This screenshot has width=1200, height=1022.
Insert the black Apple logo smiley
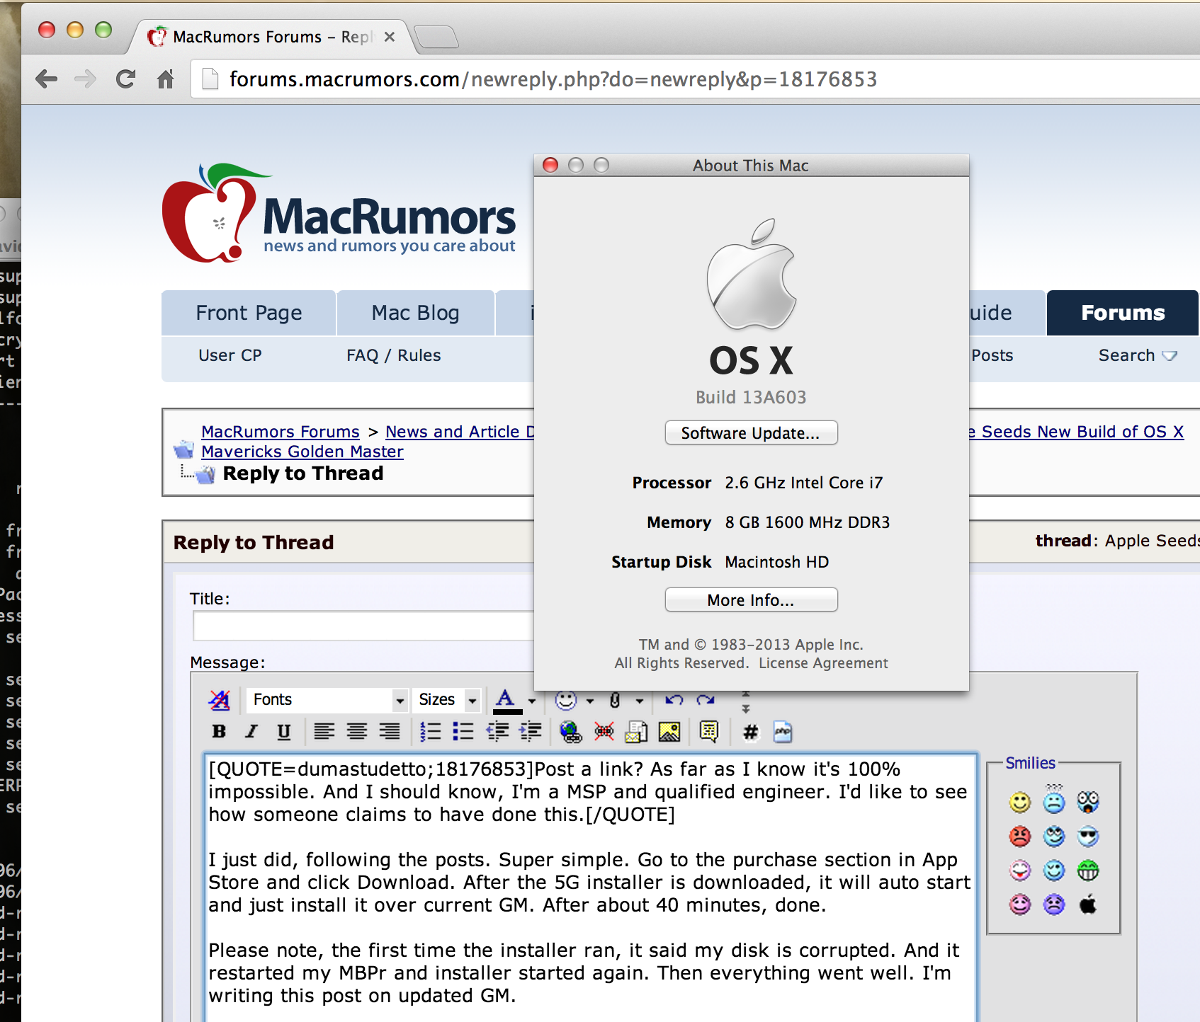tap(1088, 905)
